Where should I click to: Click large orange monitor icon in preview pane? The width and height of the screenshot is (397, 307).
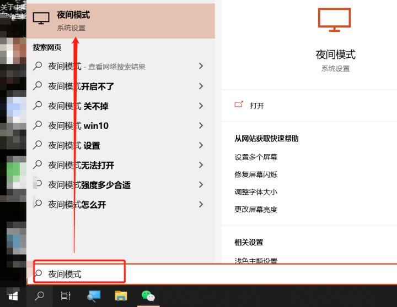tap(334, 20)
